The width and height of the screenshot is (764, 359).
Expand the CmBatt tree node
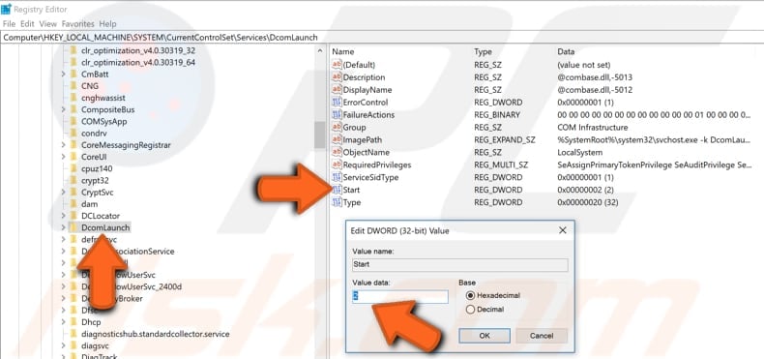tap(63, 75)
